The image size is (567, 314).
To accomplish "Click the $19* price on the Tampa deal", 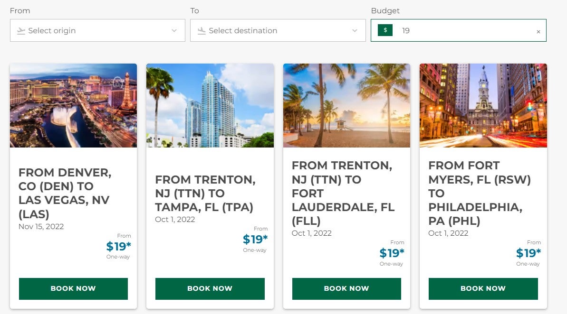I will [x=255, y=239].
